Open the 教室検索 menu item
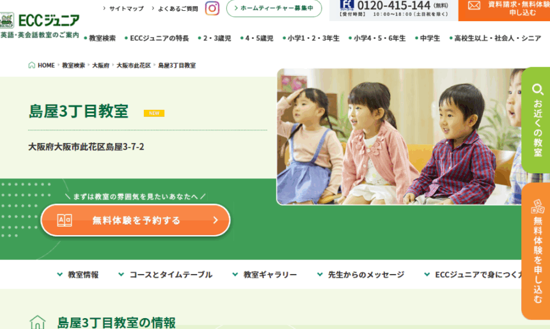Viewport: 550px width, 329px height. pyautogui.click(x=100, y=38)
